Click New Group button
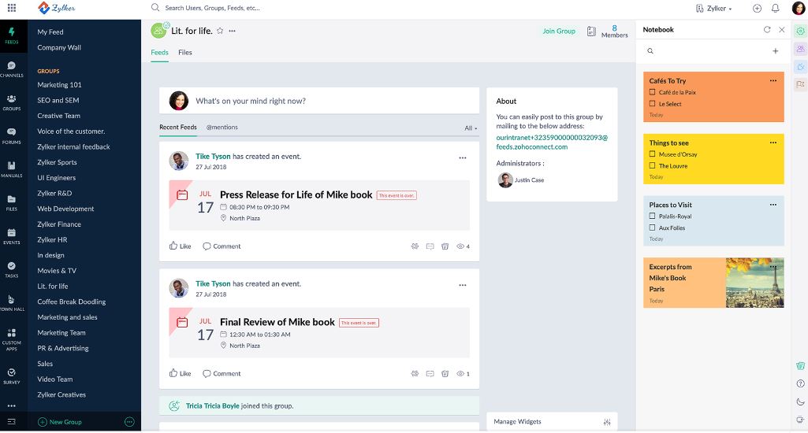This screenshot has width=808, height=433. tap(60, 422)
